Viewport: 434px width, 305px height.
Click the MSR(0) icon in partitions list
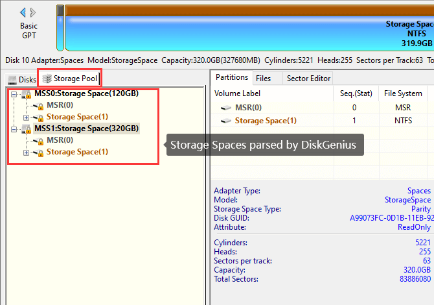(226, 108)
